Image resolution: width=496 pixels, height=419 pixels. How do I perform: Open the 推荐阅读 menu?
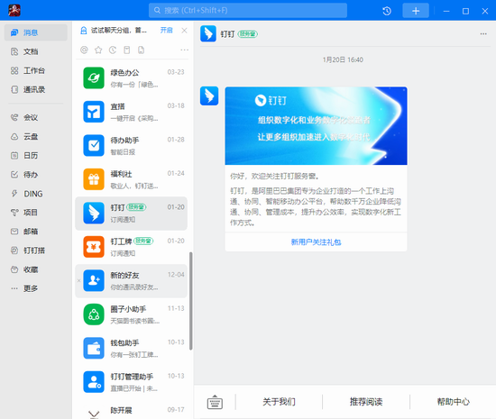coord(366,402)
